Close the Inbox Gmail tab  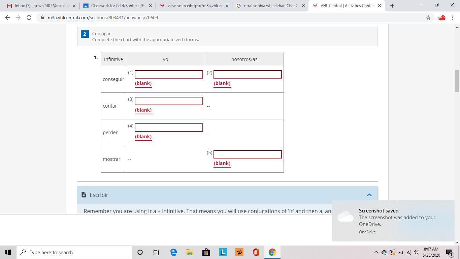point(74,6)
